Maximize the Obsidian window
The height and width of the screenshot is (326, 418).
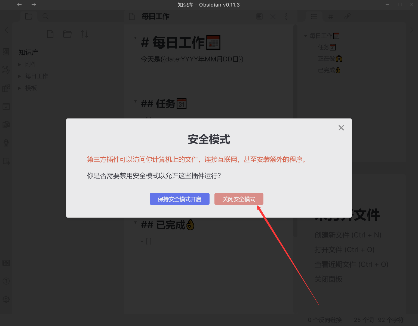point(399,5)
